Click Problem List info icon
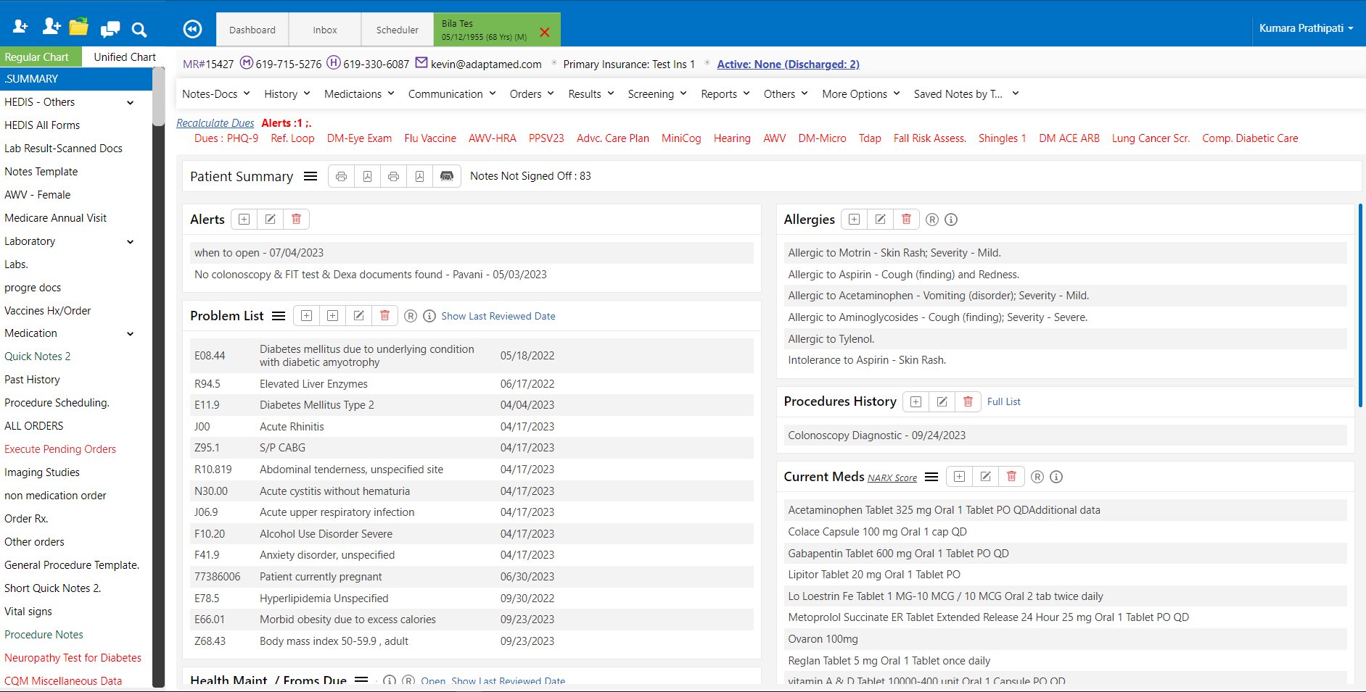This screenshot has width=1366, height=692. pyautogui.click(x=429, y=316)
